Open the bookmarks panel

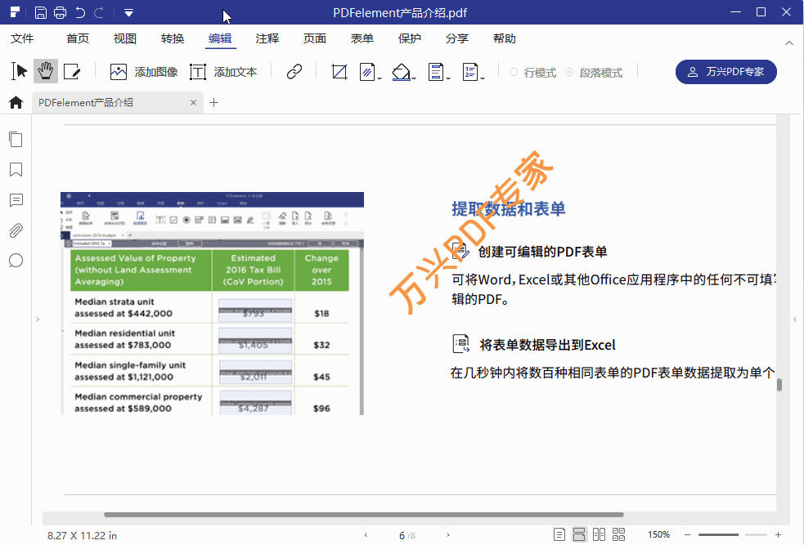click(16, 169)
